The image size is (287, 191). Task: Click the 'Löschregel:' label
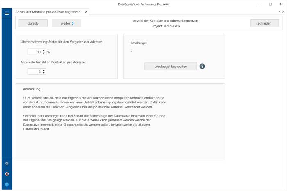click(x=139, y=43)
